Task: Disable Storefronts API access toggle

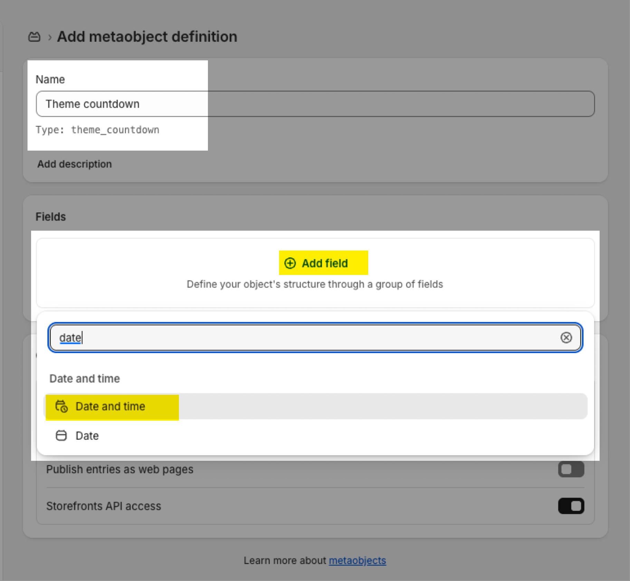Action: [571, 506]
